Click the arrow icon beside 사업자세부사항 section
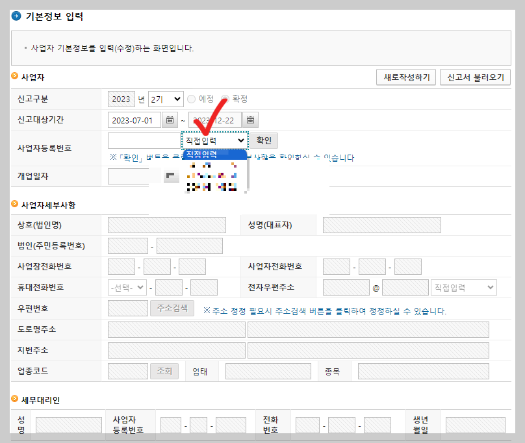The width and height of the screenshot is (525, 443). 14,203
